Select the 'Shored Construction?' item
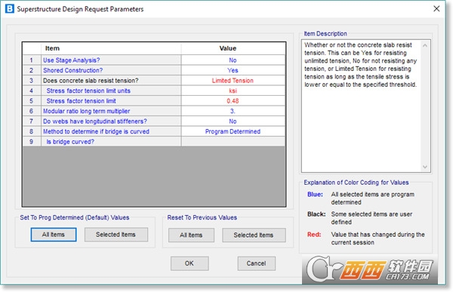The height and width of the screenshot is (292, 453). (111, 70)
